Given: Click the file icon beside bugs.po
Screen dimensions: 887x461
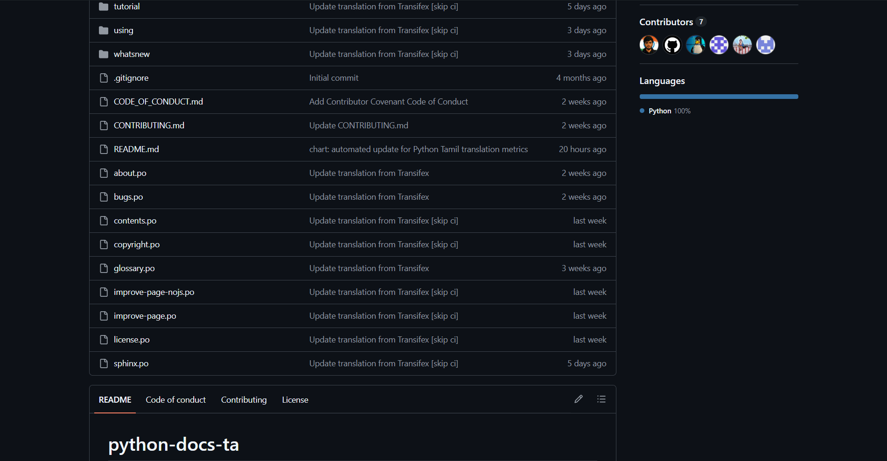Looking at the screenshot, I should tap(104, 197).
